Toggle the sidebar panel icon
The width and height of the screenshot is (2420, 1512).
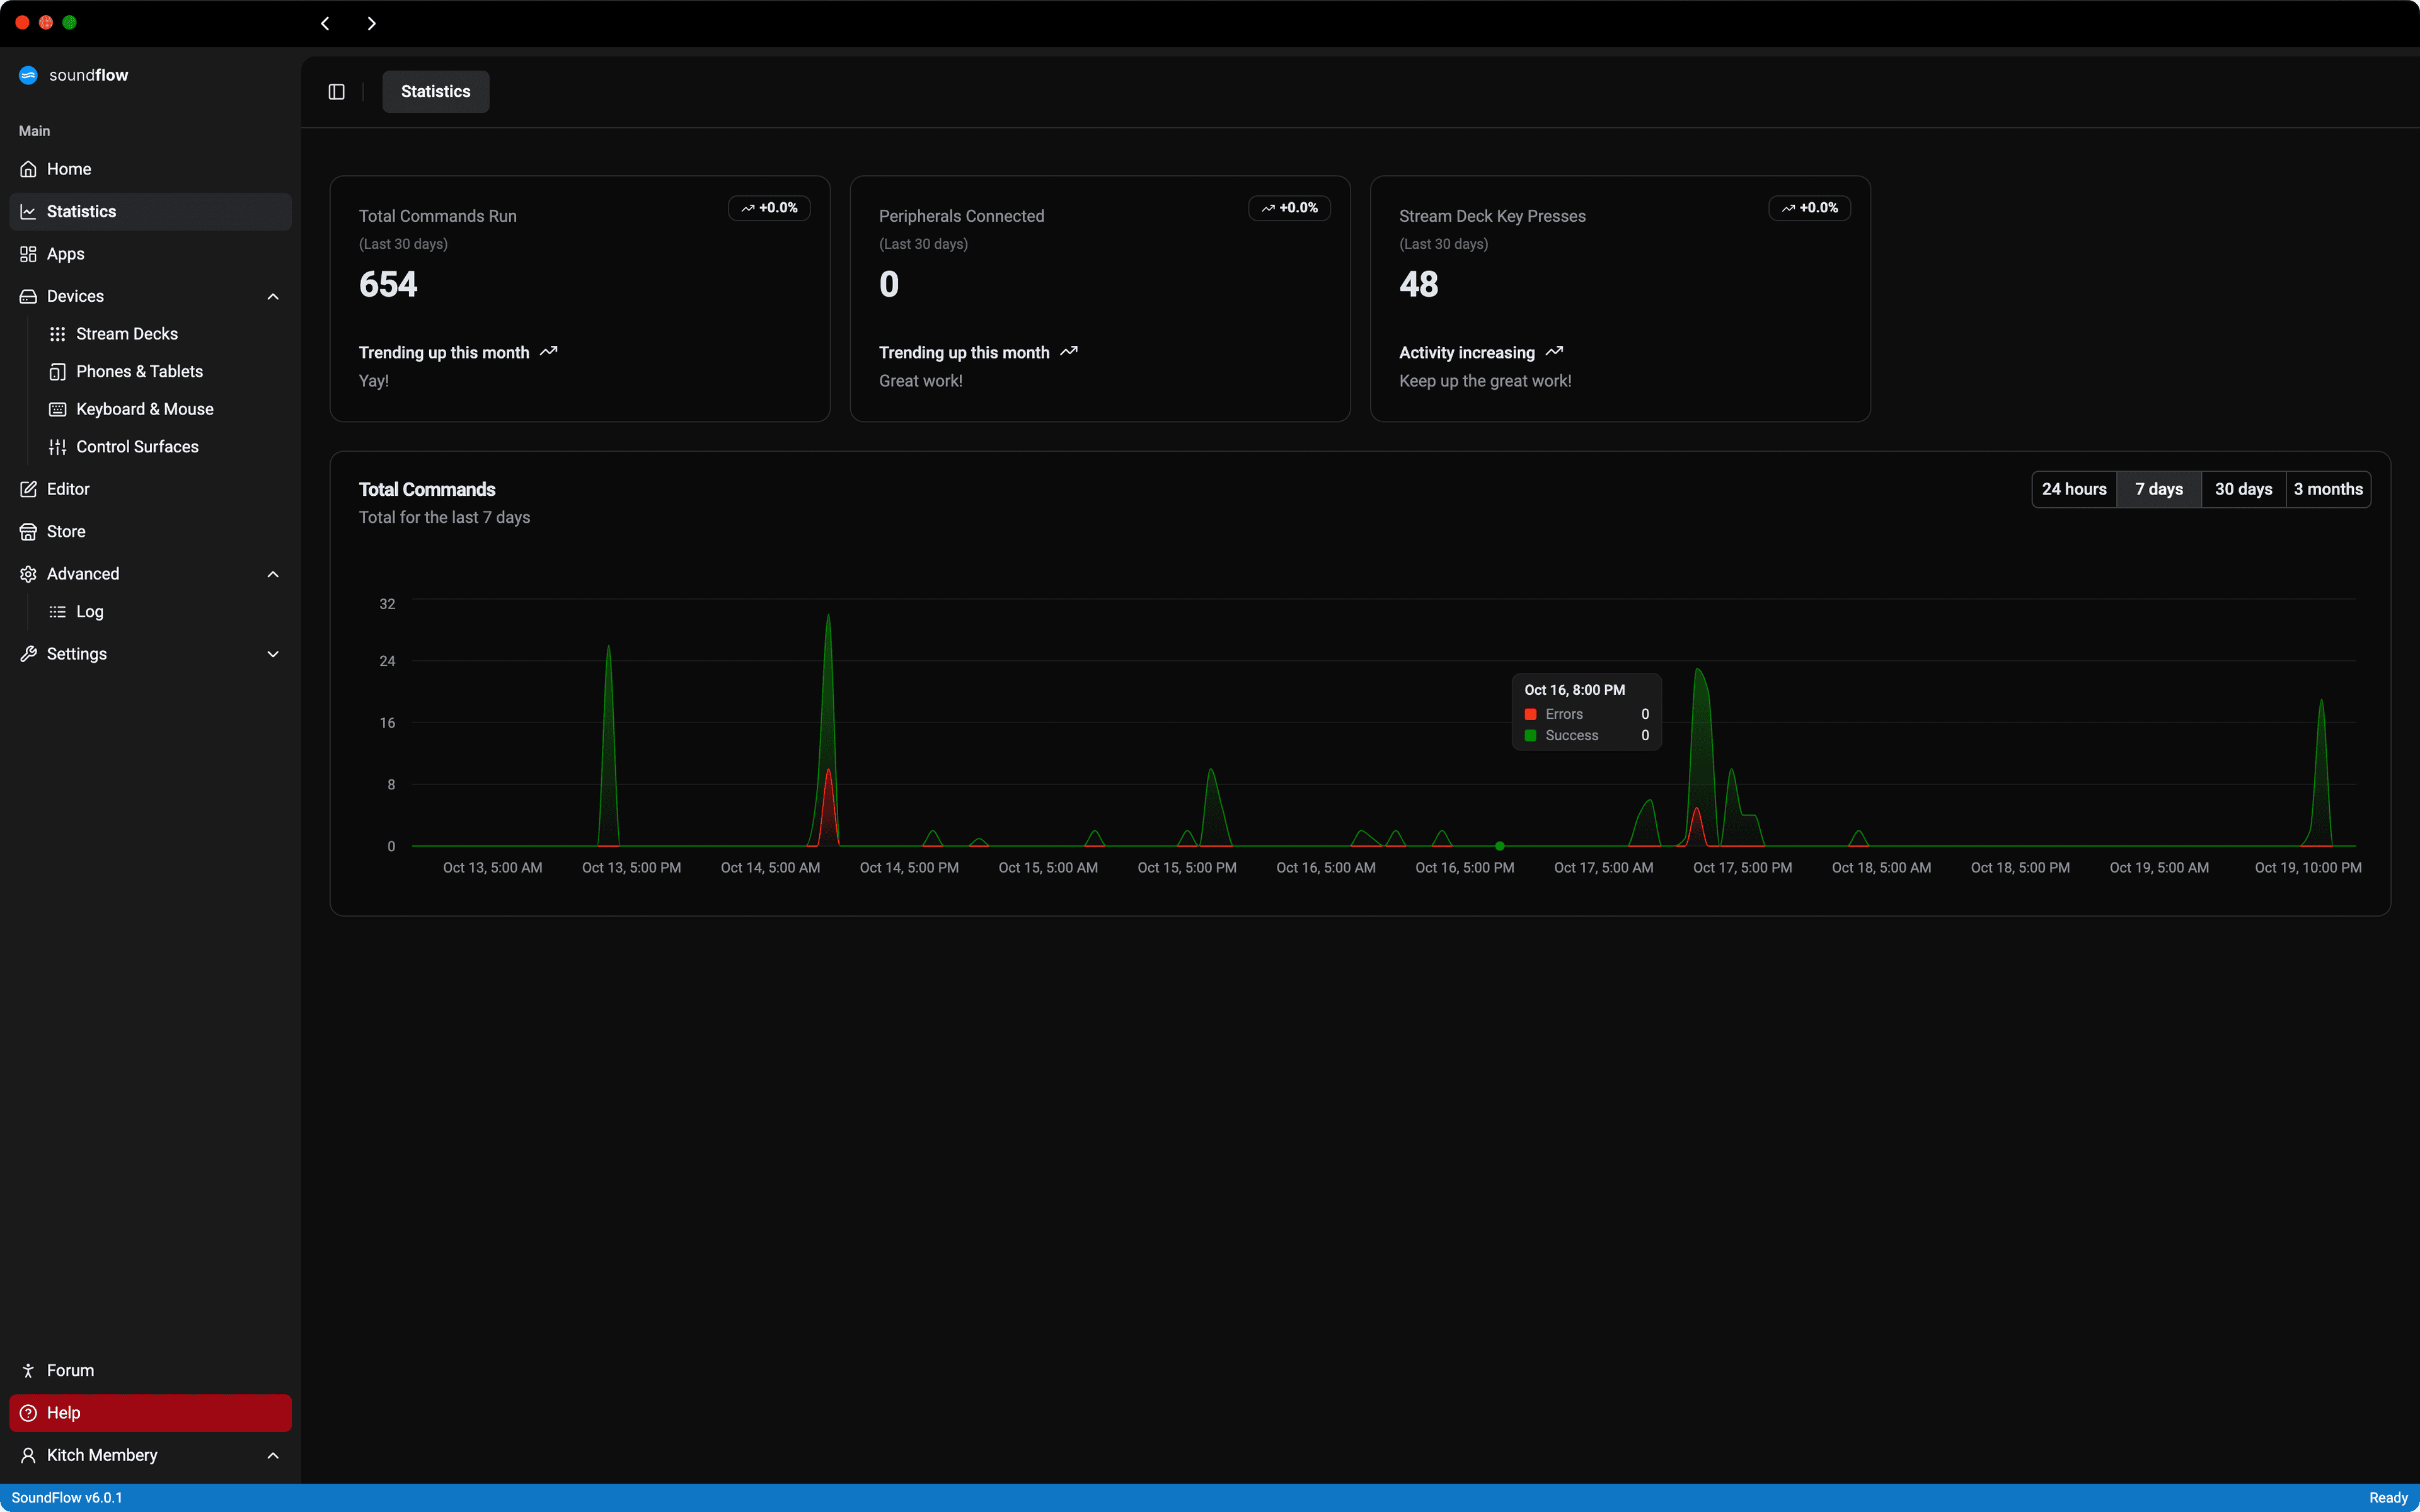pos(336,92)
